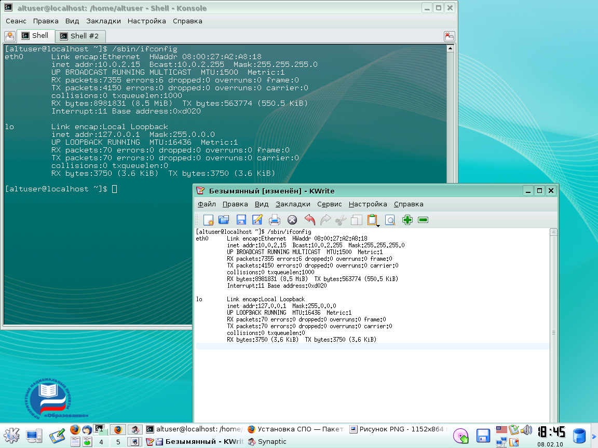Click the Redo arrow in KWrite toolbar
Screen dimensions: 598x448
pos(325,220)
